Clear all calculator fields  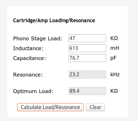(x=95, y=107)
